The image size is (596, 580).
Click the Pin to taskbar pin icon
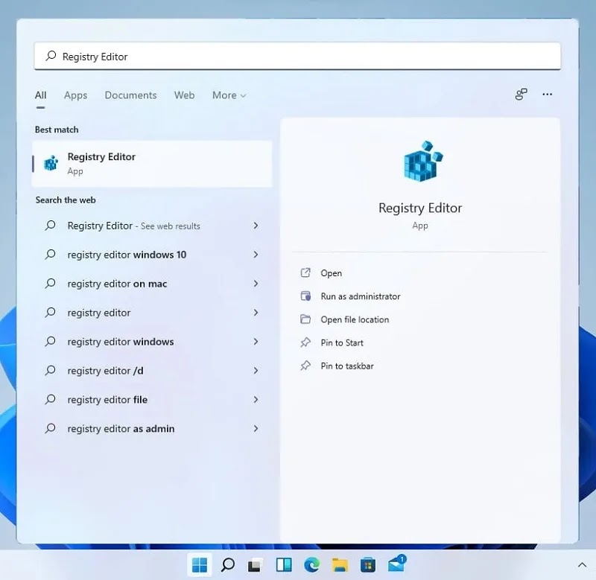click(305, 366)
